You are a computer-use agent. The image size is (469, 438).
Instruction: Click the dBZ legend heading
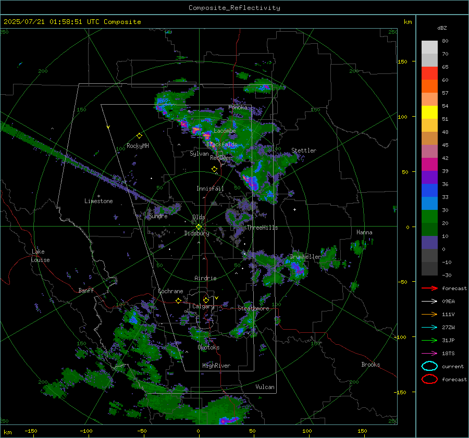(x=442, y=28)
